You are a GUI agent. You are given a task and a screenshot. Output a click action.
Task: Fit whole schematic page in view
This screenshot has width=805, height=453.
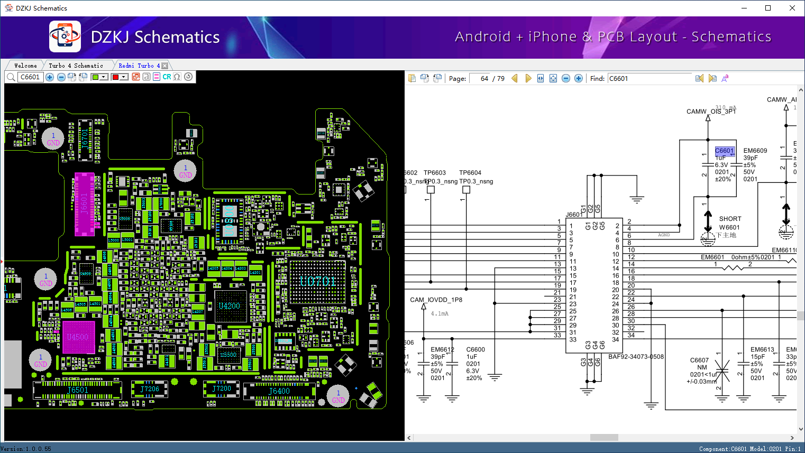pos(553,78)
